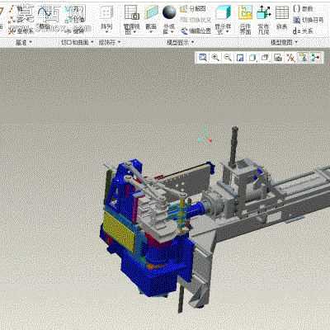The image size is (330, 330).
Task: Click the Zoom Out magnifier icon
Action: 228,58
